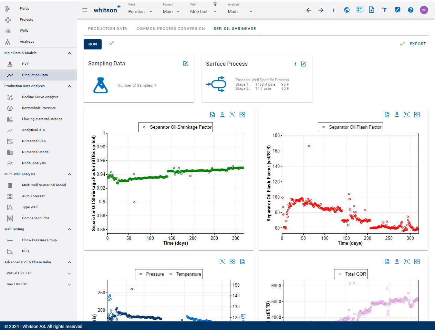Show Surface Process info icon
The height and width of the screenshot is (330, 435).
(295, 64)
